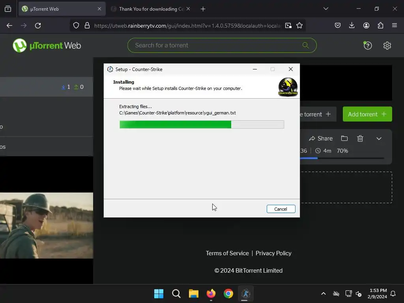Open Privacy Policy link
Image resolution: width=404 pixels, height=303 pixels.
click(273, 253)
